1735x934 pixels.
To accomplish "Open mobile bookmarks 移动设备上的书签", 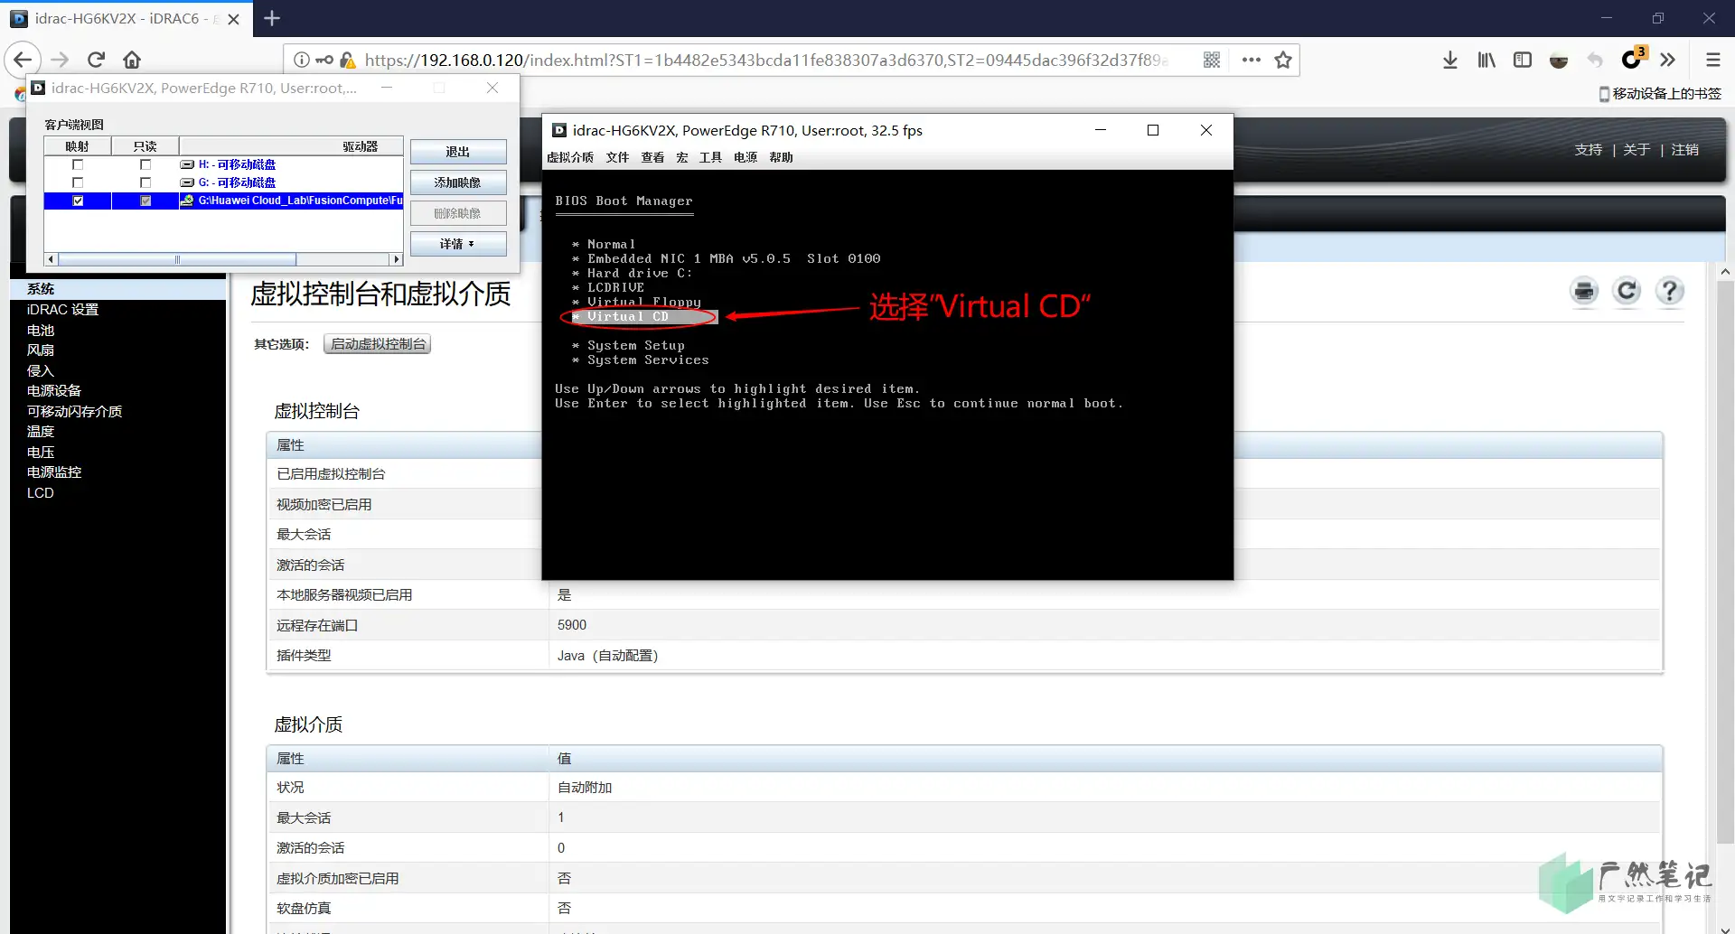I will [1660, 94].
